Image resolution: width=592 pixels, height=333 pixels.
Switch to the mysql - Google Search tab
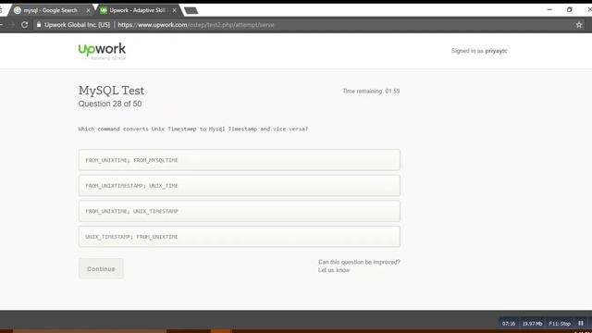pos(51,10)
